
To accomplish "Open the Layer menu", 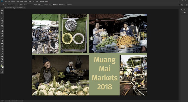I will click(17, 1).
